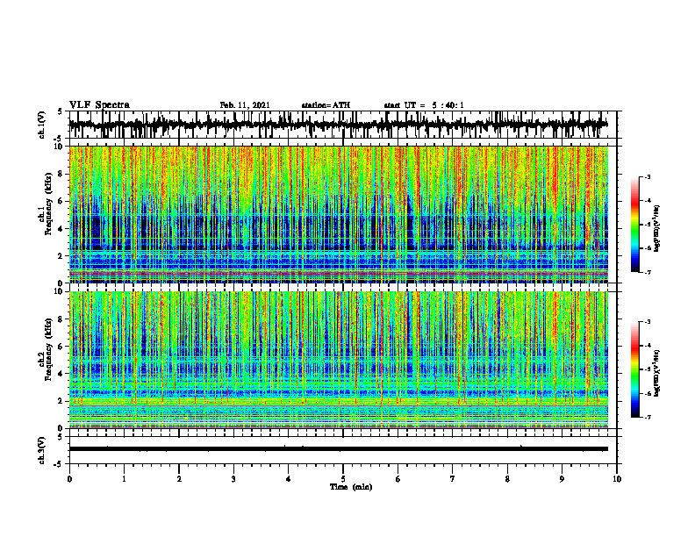
Task: Click the 8 kHz tick of ch.2 axis
Action: [x=61, y=319]
